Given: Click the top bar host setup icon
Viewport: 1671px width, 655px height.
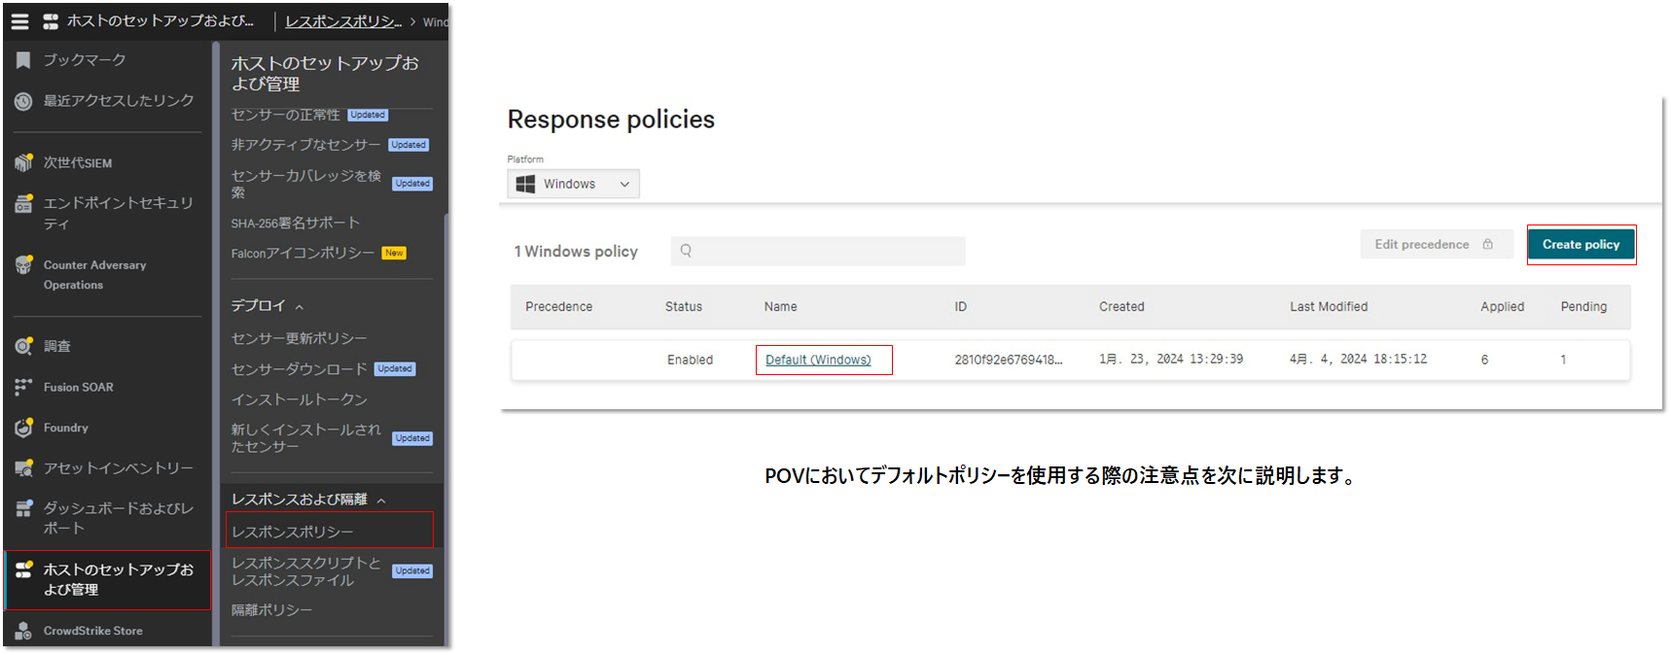Looking at the screenshot, I should (x=51, y=20).
